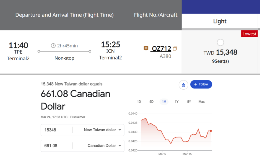Click the brown flight note icon
260x159 pixels.
click(146, 48)
